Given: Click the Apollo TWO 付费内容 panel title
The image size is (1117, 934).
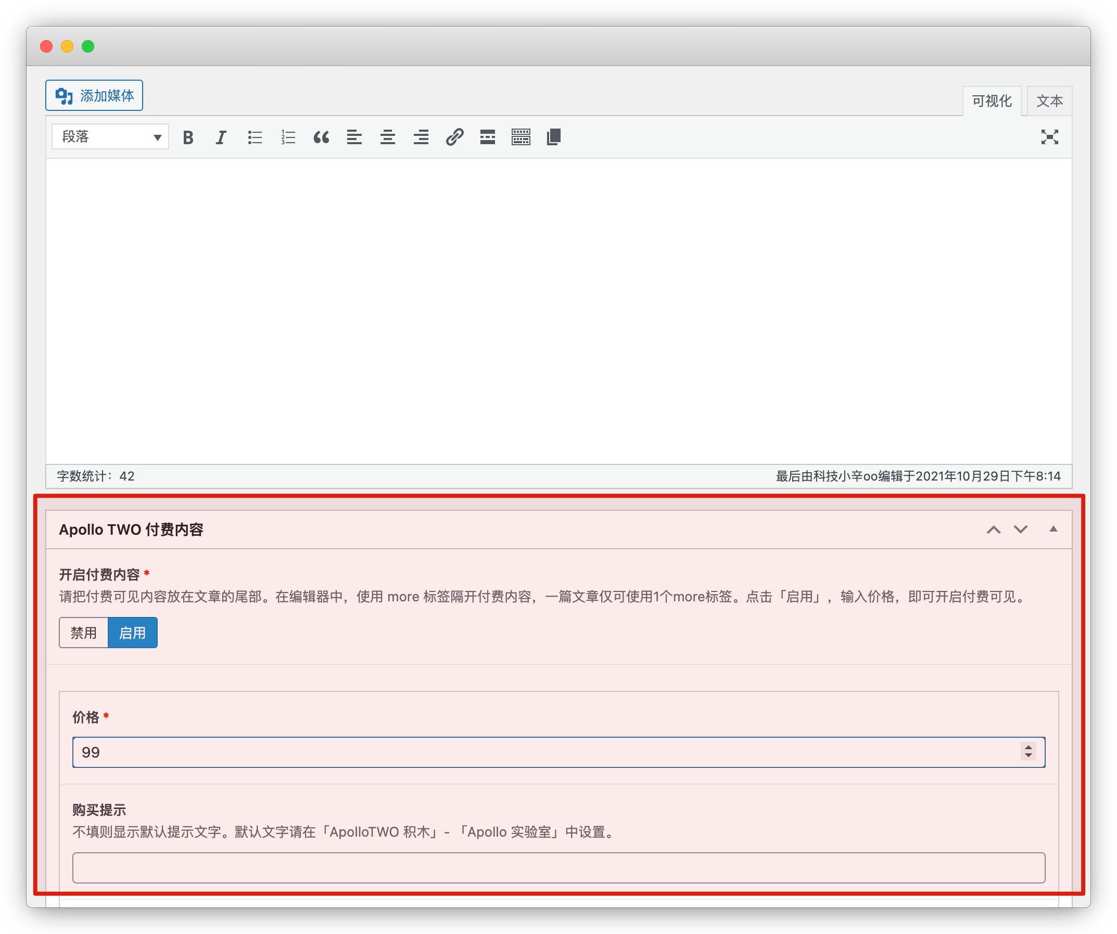Looking at the screenshot, I should pyautogui.click(x=131, y=530).
